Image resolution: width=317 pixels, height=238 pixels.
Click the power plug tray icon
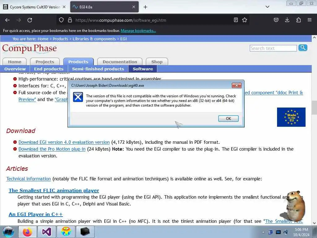point(286,232)
